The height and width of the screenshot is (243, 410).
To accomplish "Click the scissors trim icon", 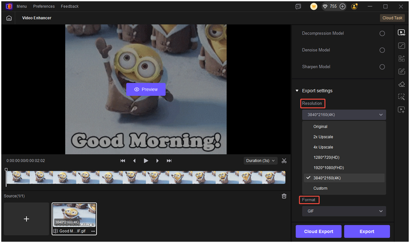I will point(284,161).
